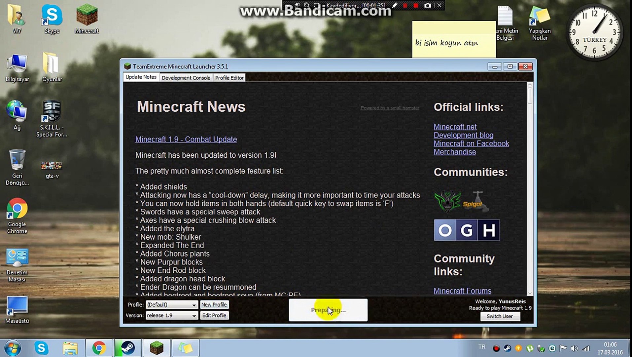Click the Powered by a small hamster link
The width and height of the screenshot is (632, 357).
[390, 108]
